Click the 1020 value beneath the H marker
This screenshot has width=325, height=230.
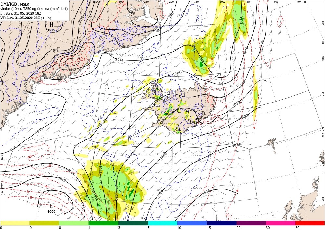[51, 30]
